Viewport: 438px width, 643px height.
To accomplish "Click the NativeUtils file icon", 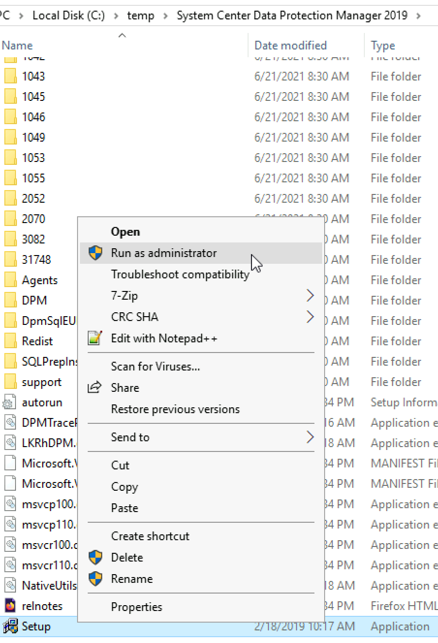I will tap(10, 586).
